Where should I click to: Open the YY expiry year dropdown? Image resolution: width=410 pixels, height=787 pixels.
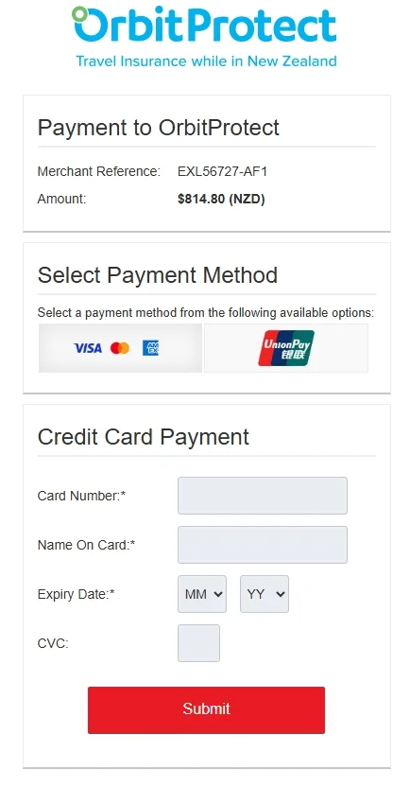pyautogui.click(x=265, y=594)
